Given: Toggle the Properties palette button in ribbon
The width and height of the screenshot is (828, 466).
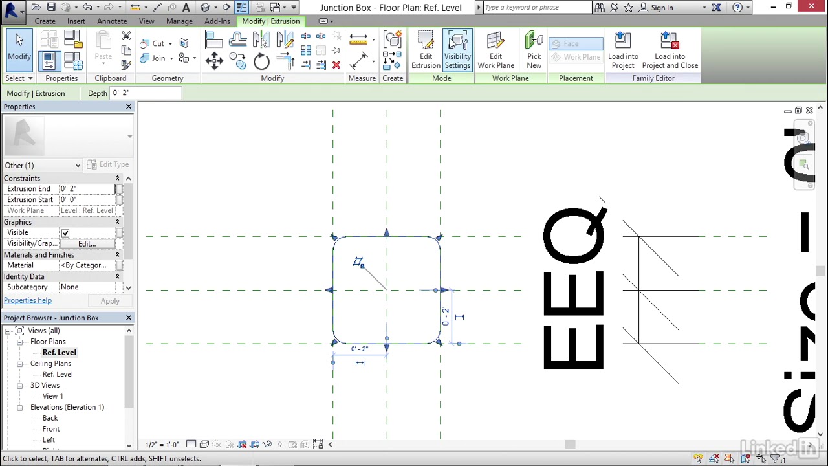Looking at the screenshot, I should pyautogui.click(x=49, y=60).
